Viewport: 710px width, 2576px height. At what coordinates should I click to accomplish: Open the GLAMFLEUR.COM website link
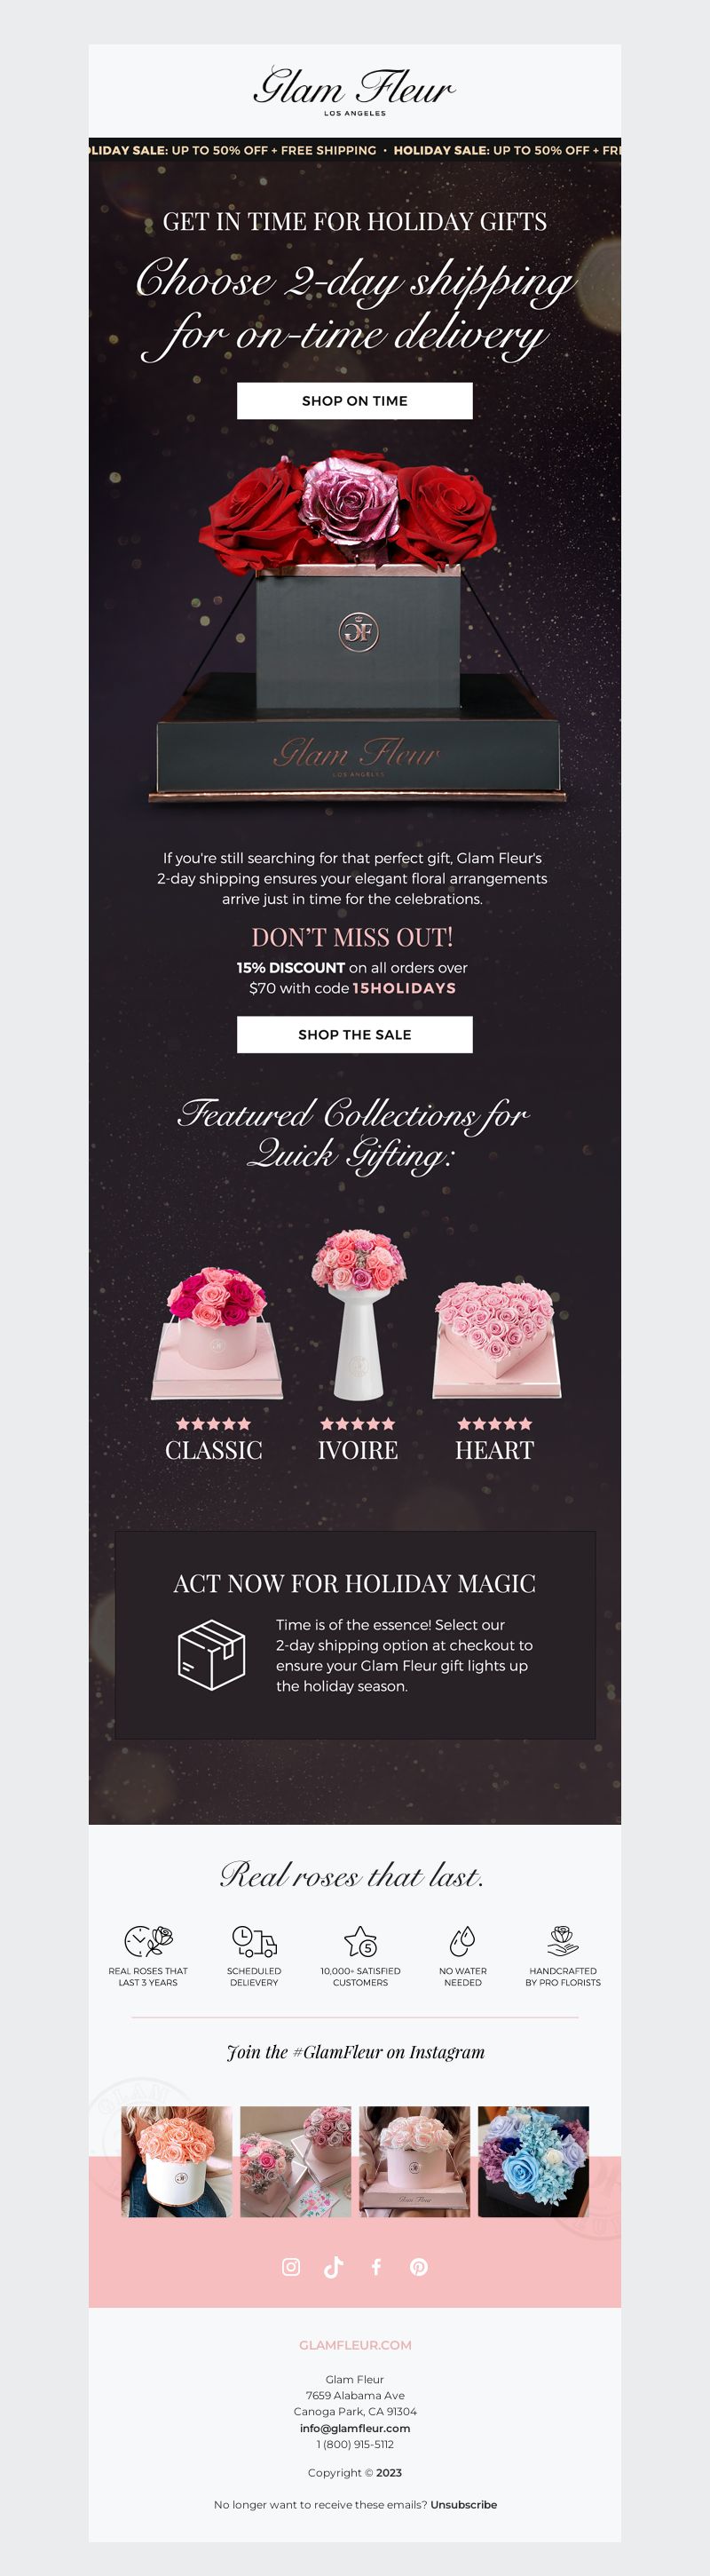(355, 2344)
